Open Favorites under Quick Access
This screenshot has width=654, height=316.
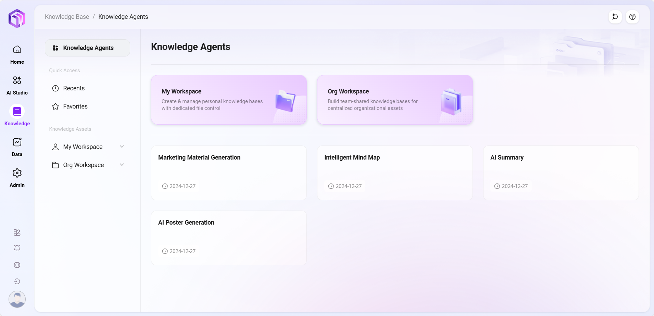coord(75,106)
